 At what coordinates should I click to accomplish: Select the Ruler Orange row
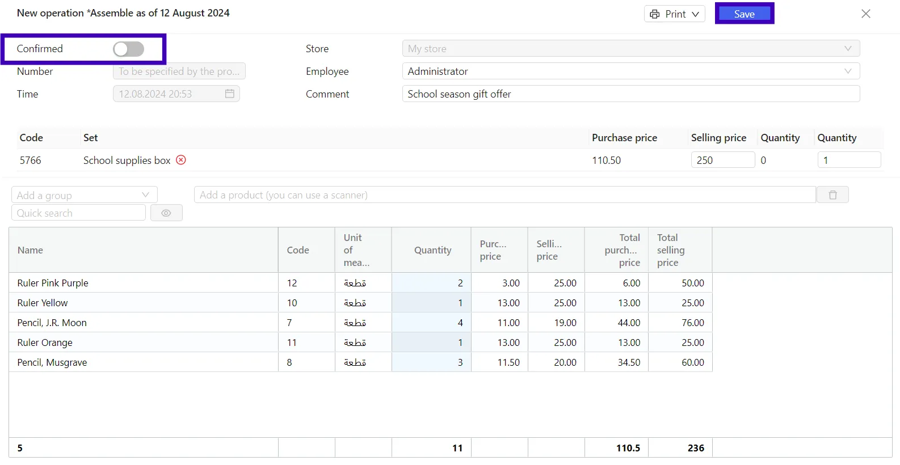tap(360, 343)
